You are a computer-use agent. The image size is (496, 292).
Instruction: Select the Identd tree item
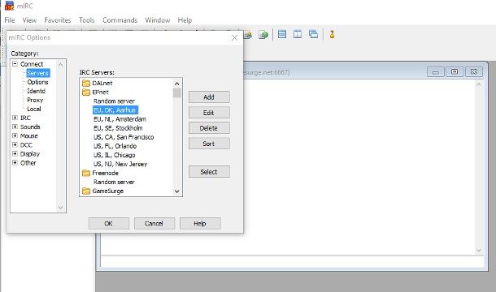(x=37, y=91)
